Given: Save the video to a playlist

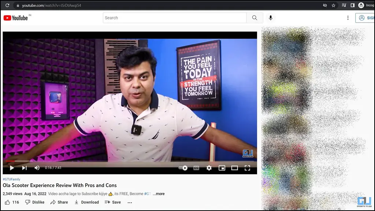Looking at the screenshot, I should coord(113,202).
